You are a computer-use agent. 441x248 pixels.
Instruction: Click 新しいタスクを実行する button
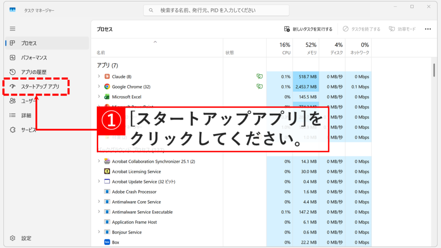(x=308, y=29)
